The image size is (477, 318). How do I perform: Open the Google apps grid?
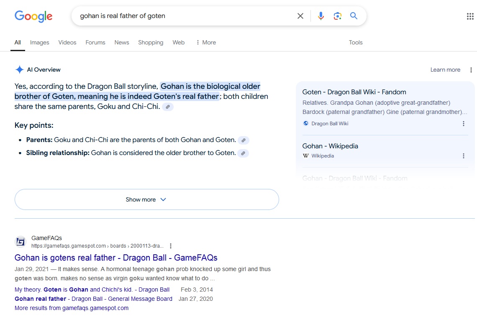(x=470, y=16)
